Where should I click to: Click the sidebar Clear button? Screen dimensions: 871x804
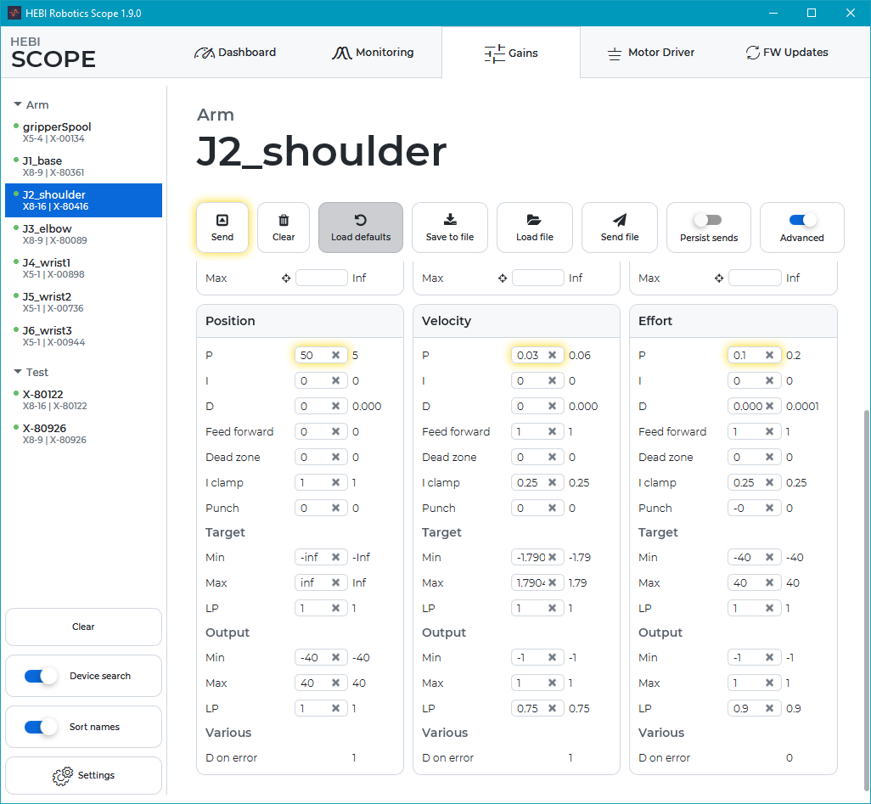pyautogui.click(x=83, y=627)
